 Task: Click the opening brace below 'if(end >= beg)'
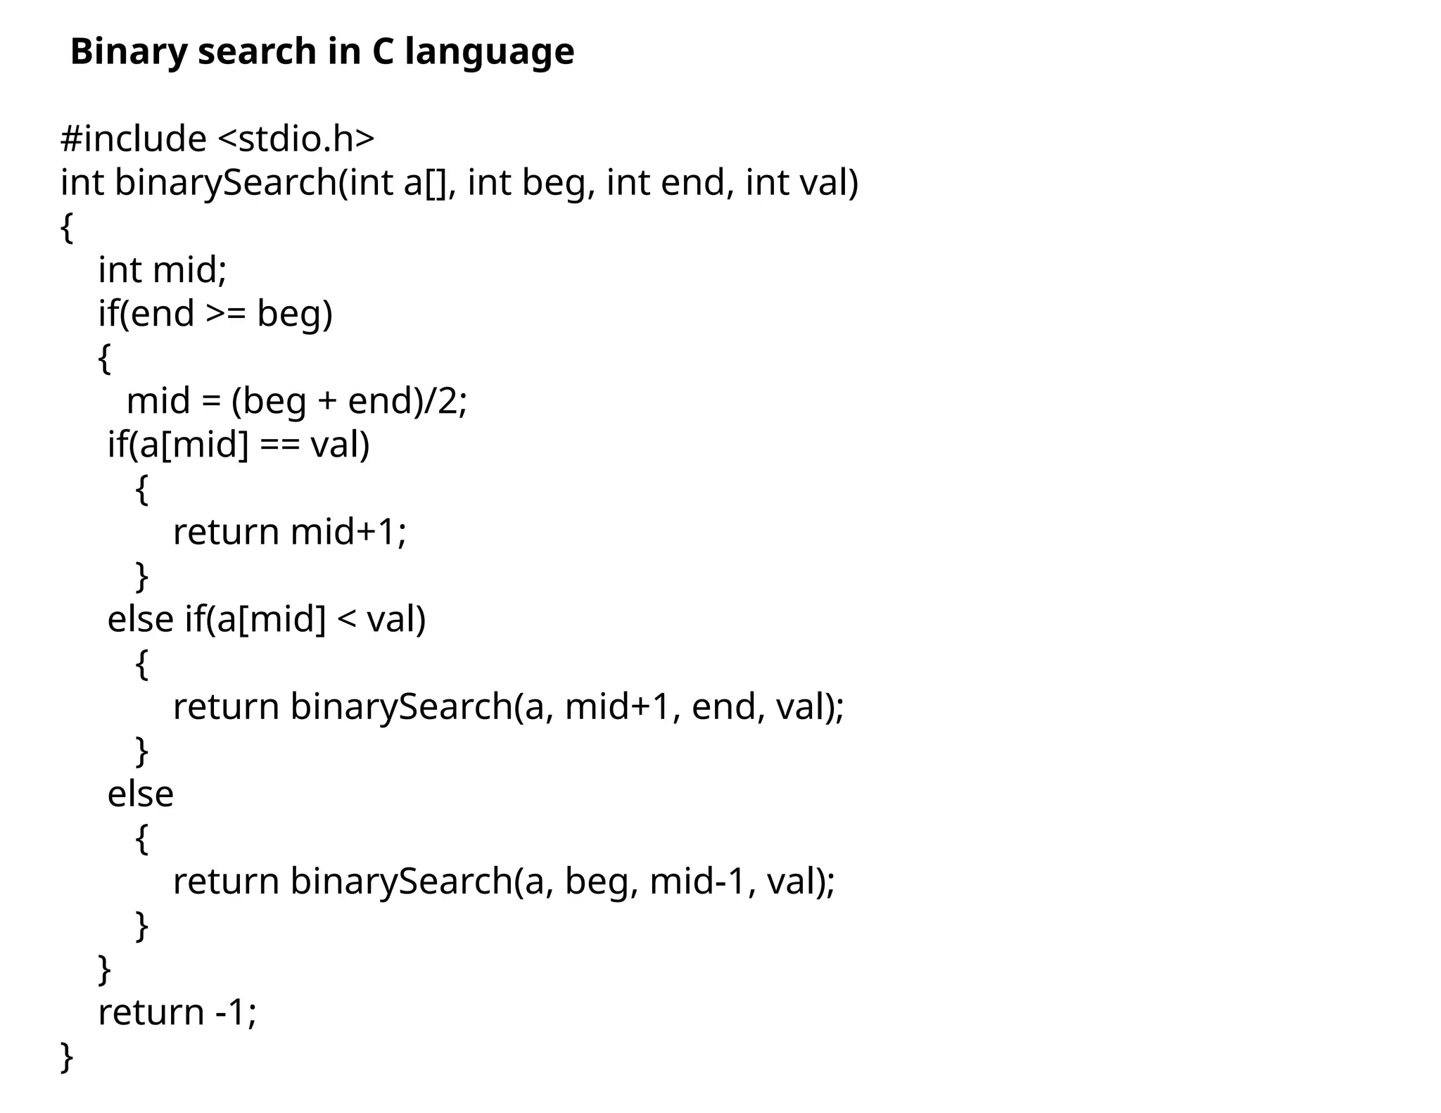pos(104,357)
